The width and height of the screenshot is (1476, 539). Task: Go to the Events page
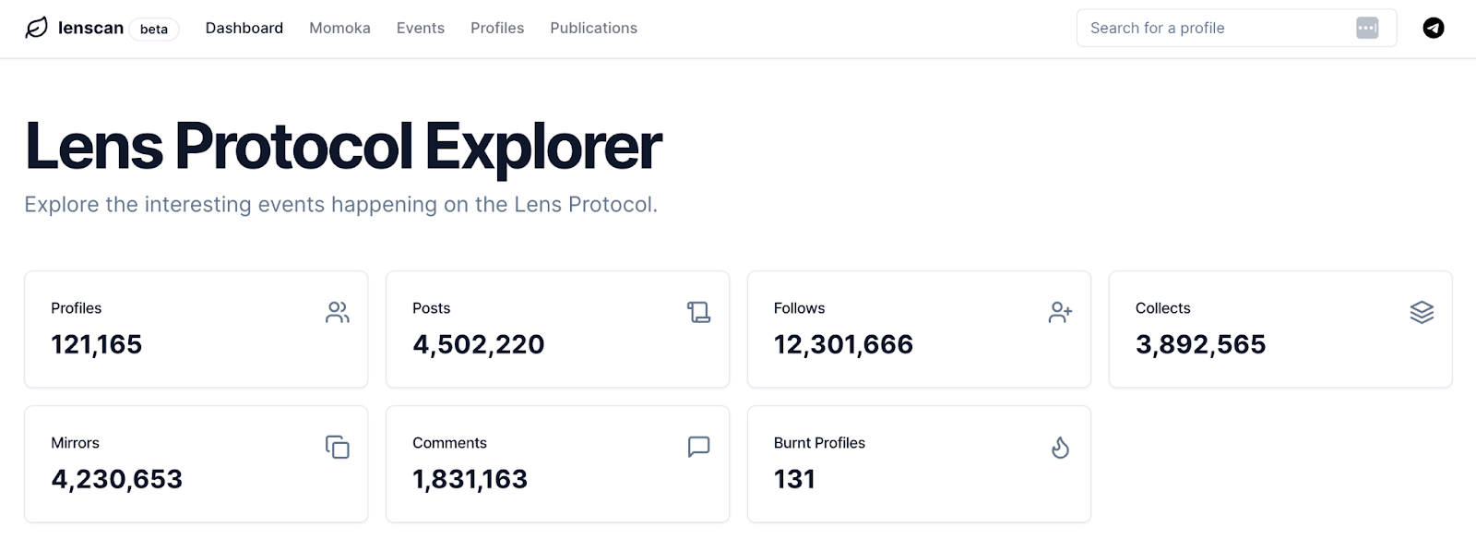tap(421, 28)
